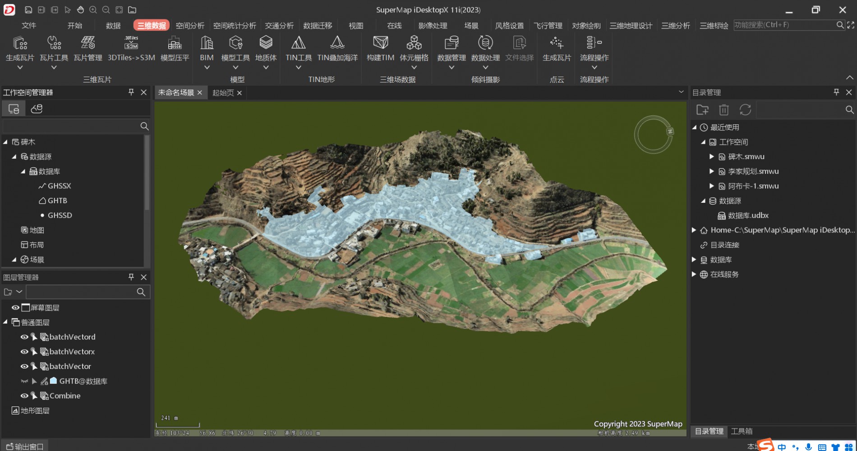The height and width of the screenshot is (451, 857).
Task: Click the new folder icon in 目录管理
Action: coord(702,109)
